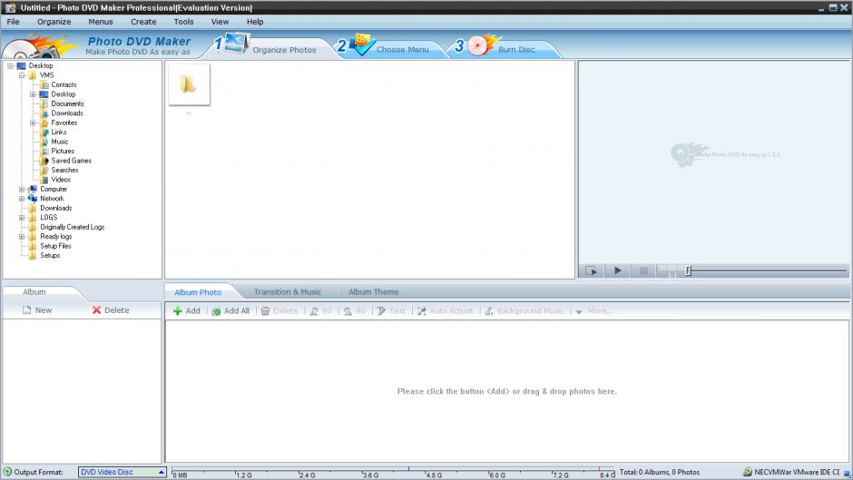Open the Menus menu
Screen dimensions: 853x480
pyautogui.click(x=101, y=22)
